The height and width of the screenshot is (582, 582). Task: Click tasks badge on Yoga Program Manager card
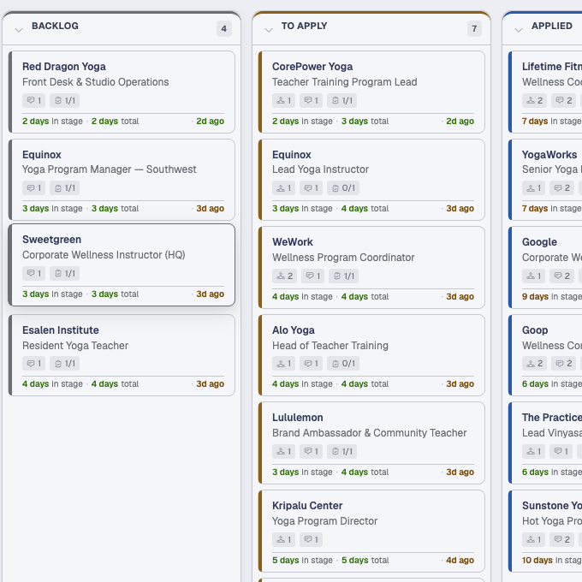(x=64, y=187)
